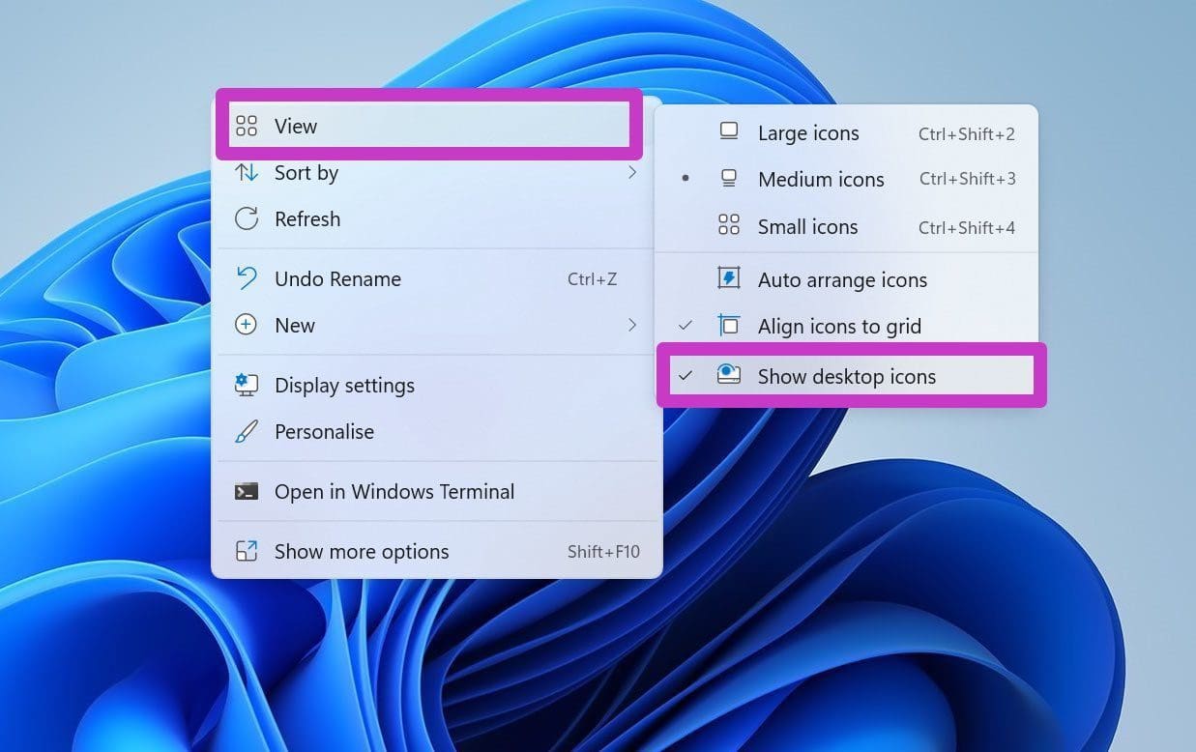Select Show more options entry
Image resolution: width=1196 pixels, height=752 pixels.
pos(437,551)
